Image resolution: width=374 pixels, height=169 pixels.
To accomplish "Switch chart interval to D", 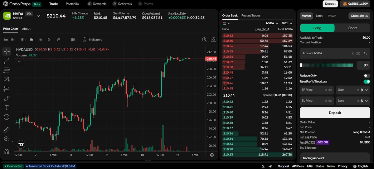I will pos(49,40).
